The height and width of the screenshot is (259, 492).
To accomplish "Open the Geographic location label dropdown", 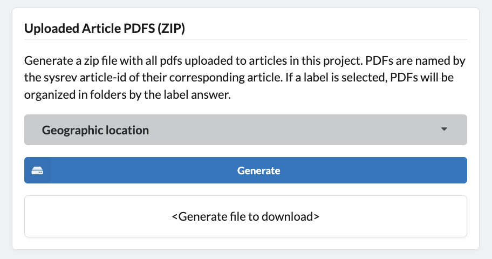I will tap(245, 129).
